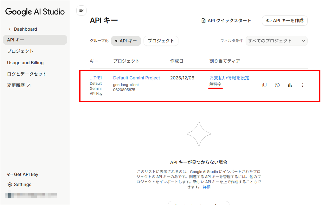Image resolution: width=328 pixels, height=205 pixels.
Task: Open the three-dot more options menu
Action: tap(302, 85)
